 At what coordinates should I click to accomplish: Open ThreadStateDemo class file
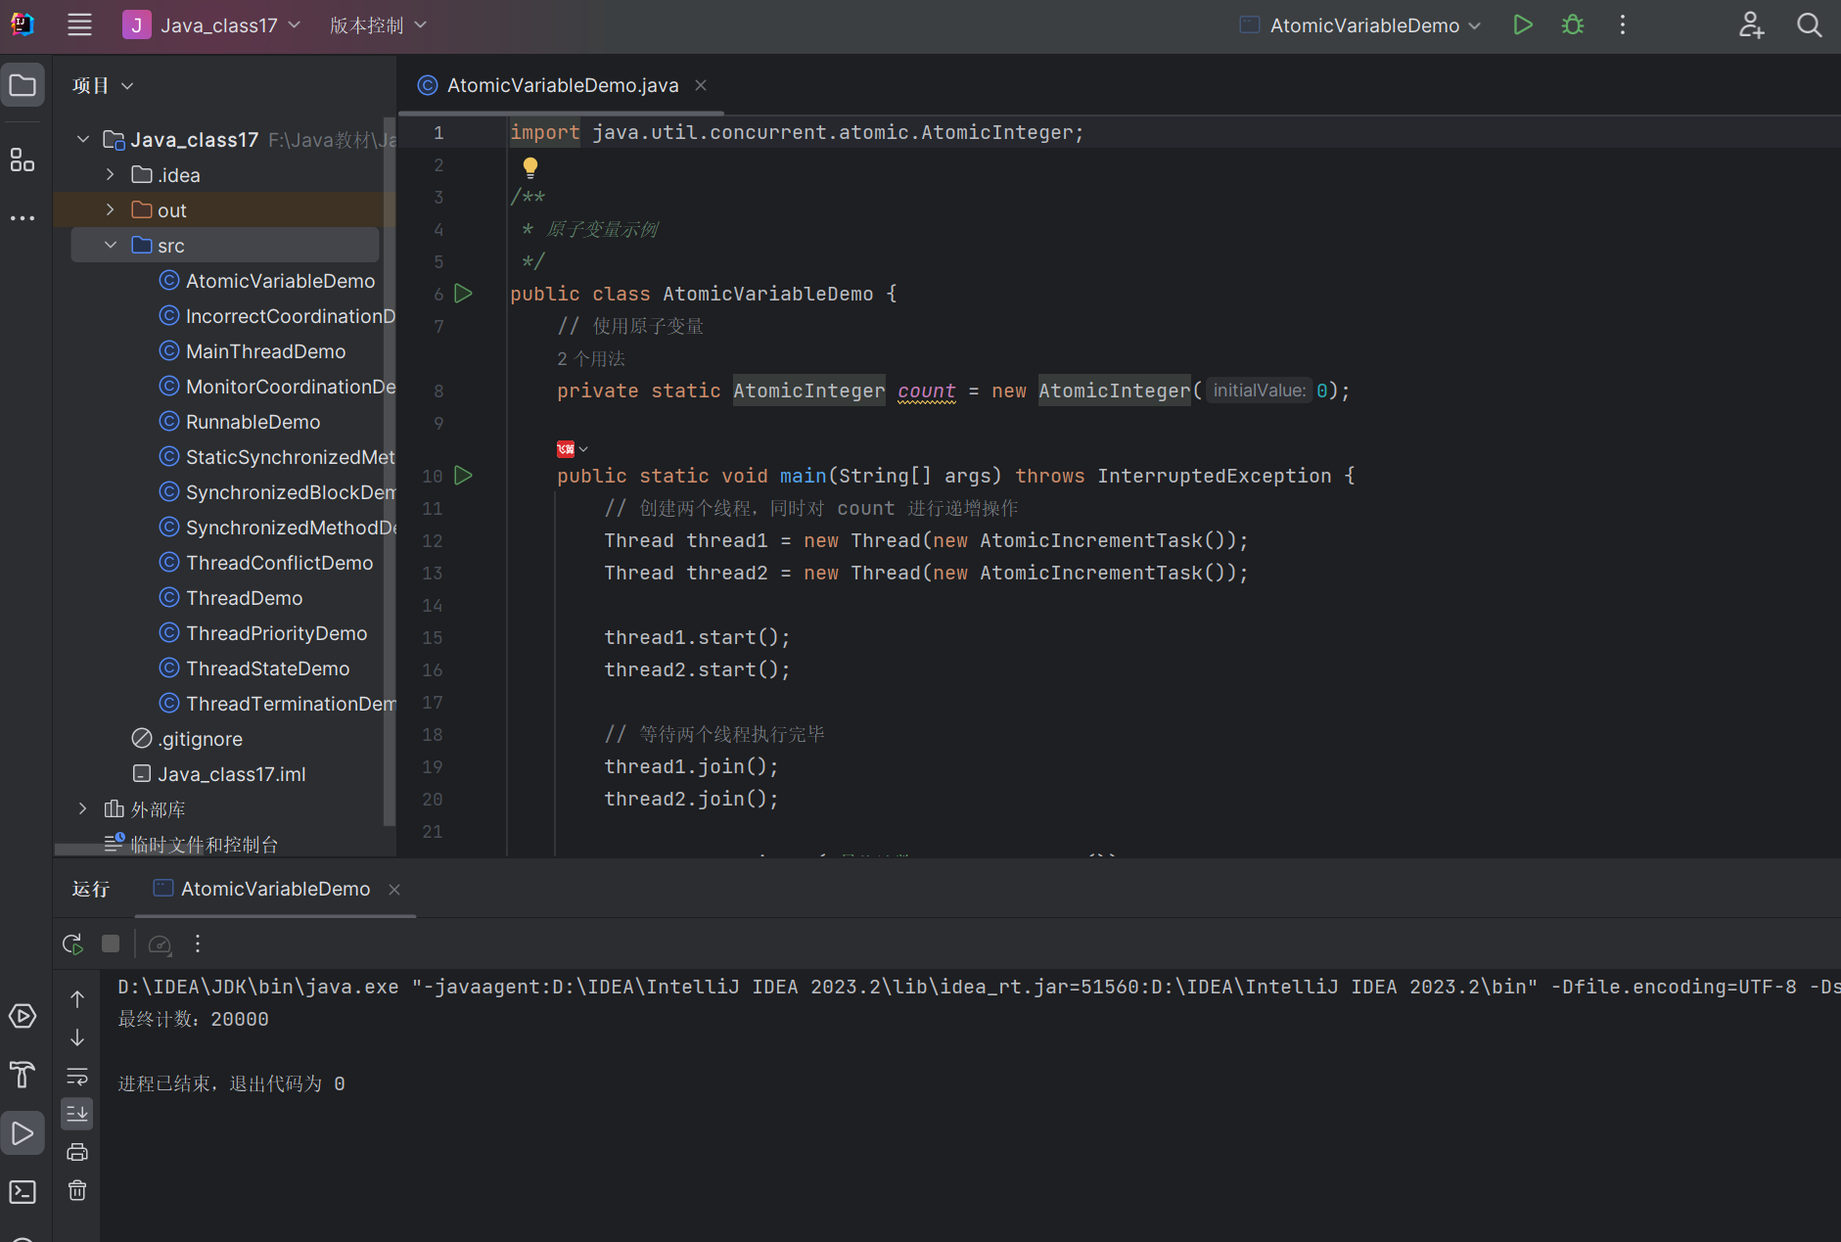[254, 668]
